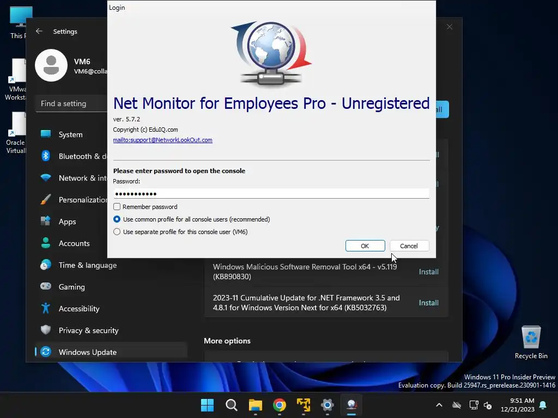Open Google Chrome from taskbar
The height and width of the screenshot is (418, 558).
click(280, 405)
